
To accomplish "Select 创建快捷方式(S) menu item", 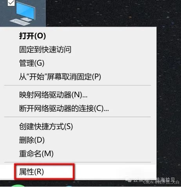I will [46, 126].
